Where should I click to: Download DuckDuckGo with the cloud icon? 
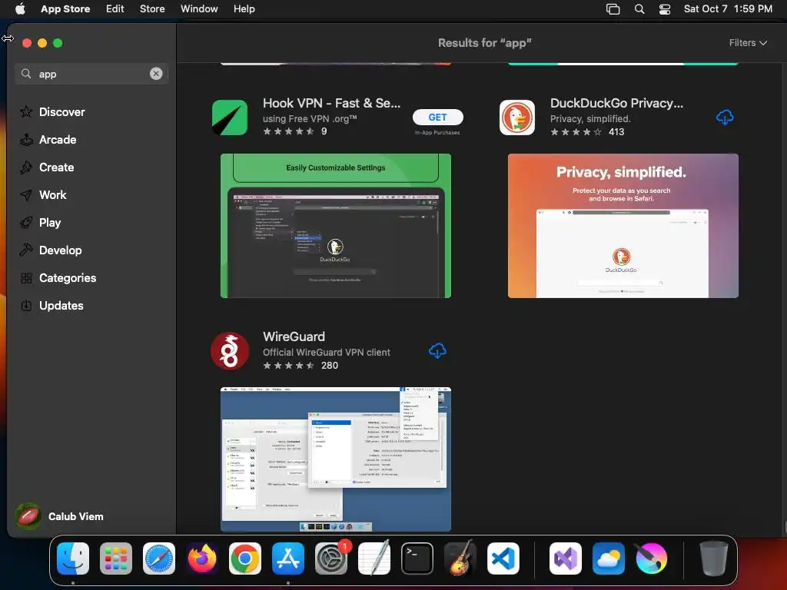tap(725, 118)
